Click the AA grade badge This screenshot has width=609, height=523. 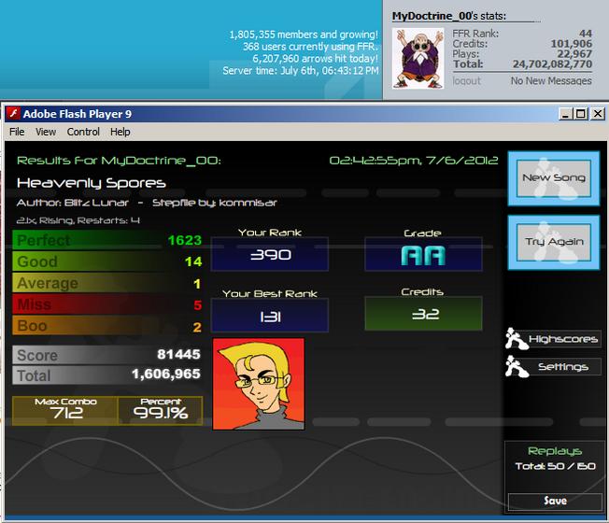click(423, 255)
